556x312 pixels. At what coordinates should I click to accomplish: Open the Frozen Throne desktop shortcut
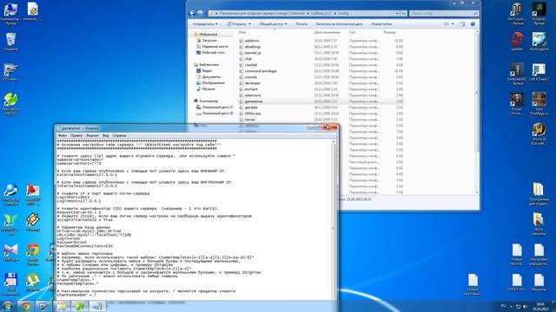(517, 104)
